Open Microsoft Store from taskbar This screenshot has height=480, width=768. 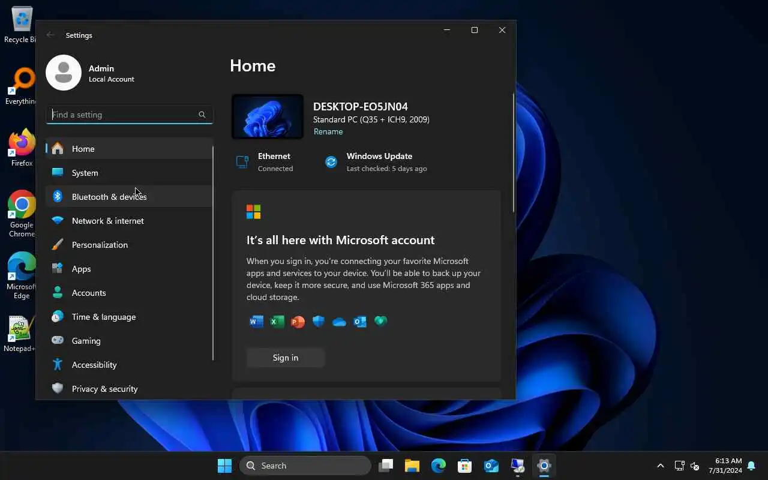pyautogui.click(x=465, y=466)
